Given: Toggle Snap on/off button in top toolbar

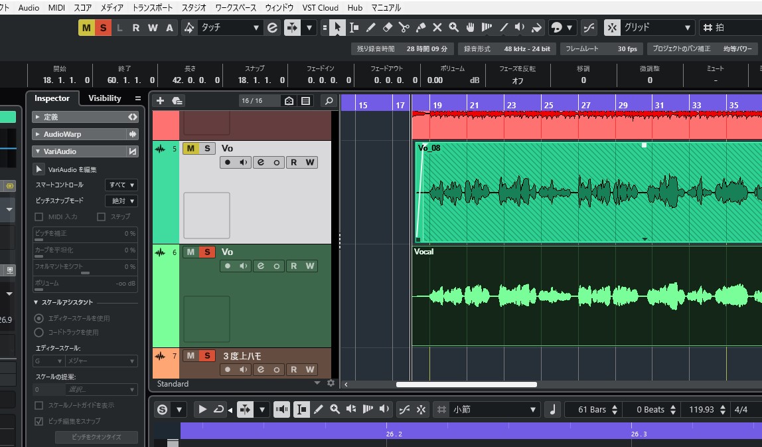Looking at the screenshot, I should (x=612, y=28).
